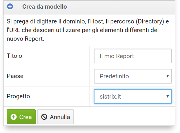Click the 'Il mio Report' placeholder text
180x133 pixels.
point(117,56)
